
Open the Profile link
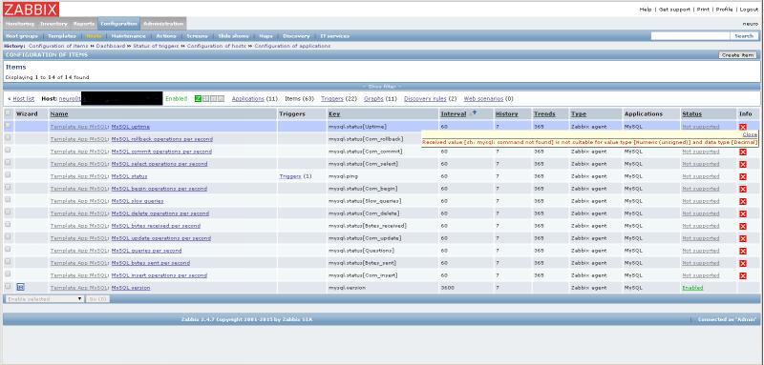click(724, 10)
